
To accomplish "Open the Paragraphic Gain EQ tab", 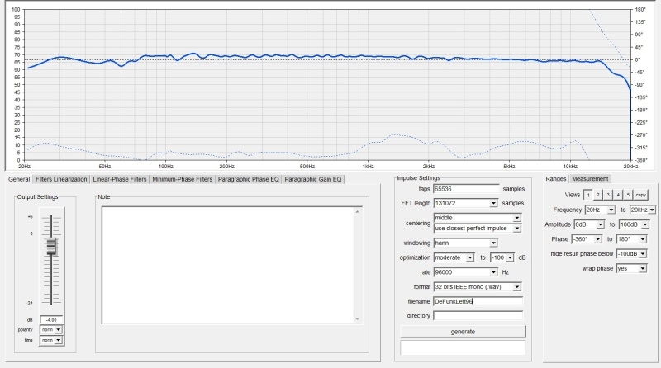I will (x=313, y=179).
